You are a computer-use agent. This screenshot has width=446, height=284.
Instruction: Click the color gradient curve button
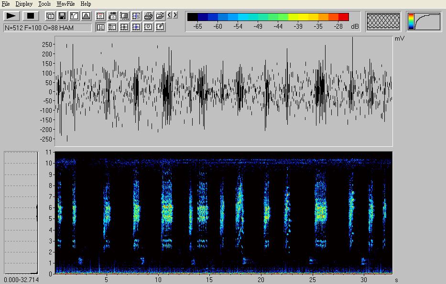pos(424,22)
